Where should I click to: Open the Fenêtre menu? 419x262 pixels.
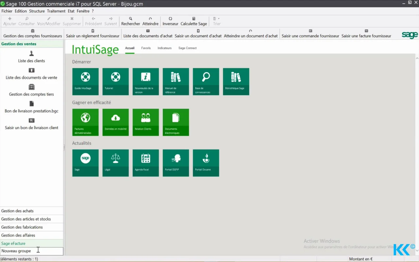pyautogui.click(x=83, y=11)
